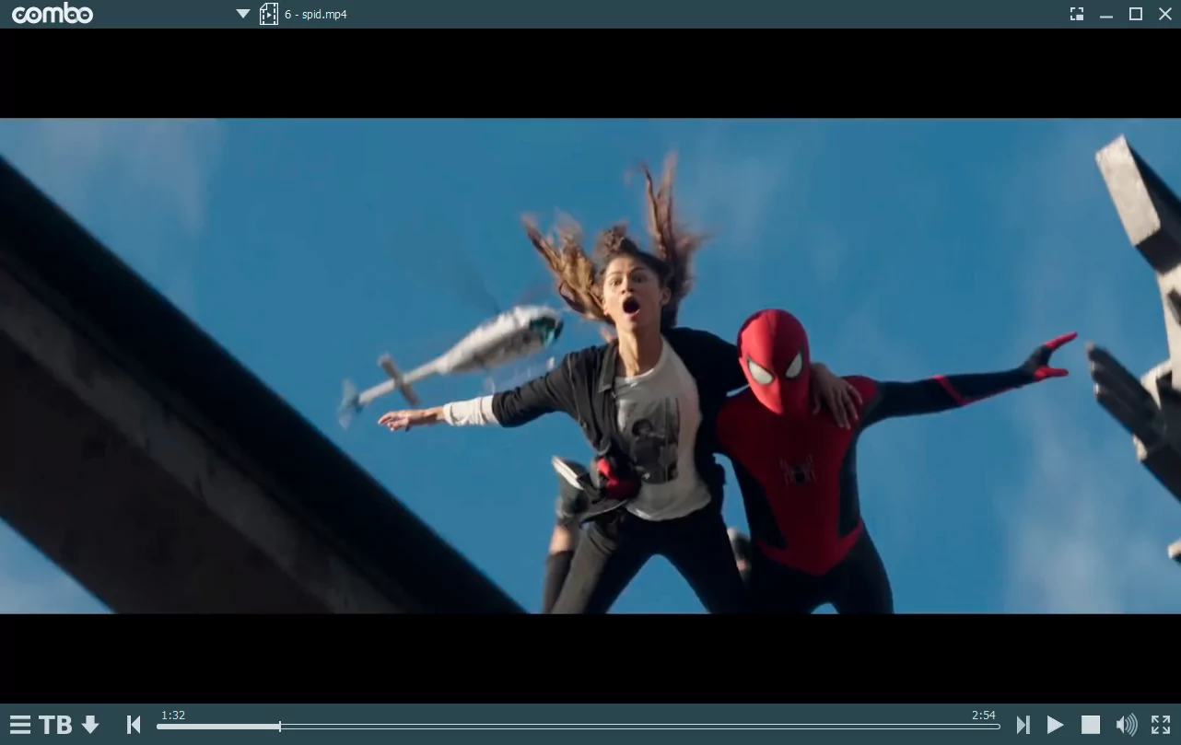Open the hamburger menu in the control bar
The image size is (1181, 745).
click(20, 725)
